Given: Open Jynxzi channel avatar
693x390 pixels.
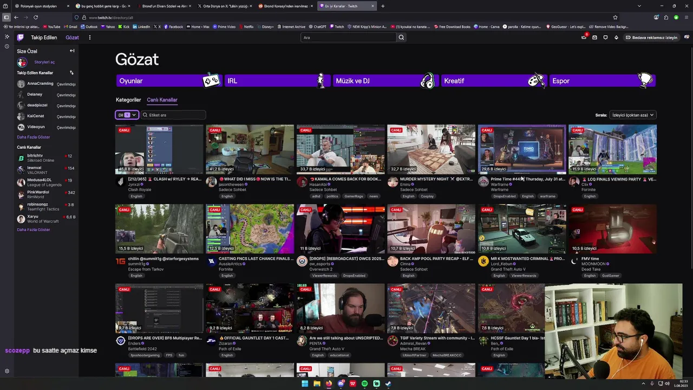Looking at the screenshot, I should click(x=121, y=182).
